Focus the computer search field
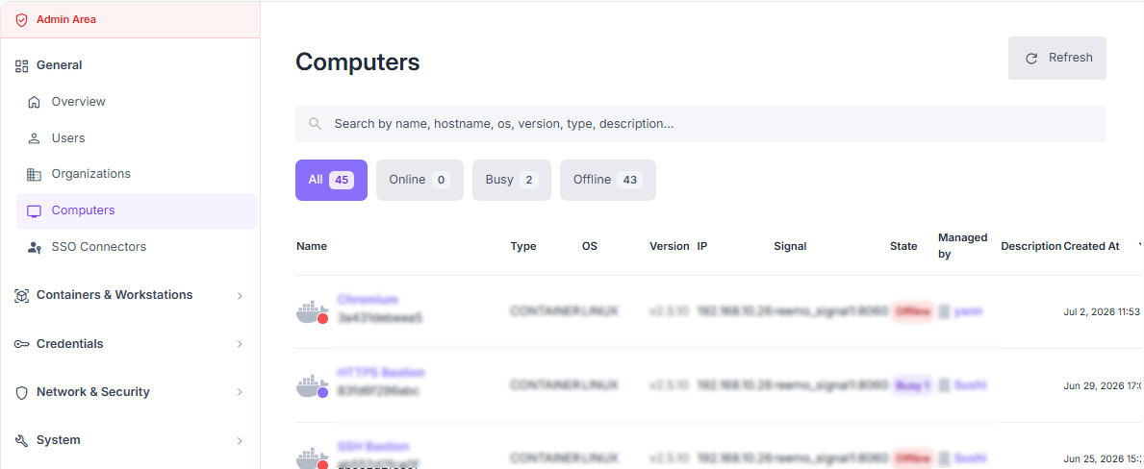 pos(700,124)
